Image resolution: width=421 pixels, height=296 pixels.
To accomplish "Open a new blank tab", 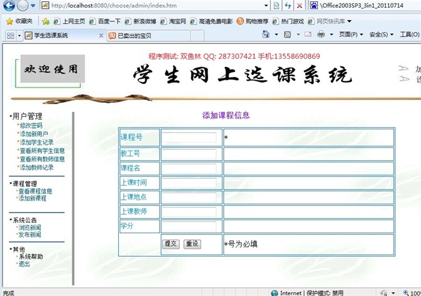I will coord(197,35).
